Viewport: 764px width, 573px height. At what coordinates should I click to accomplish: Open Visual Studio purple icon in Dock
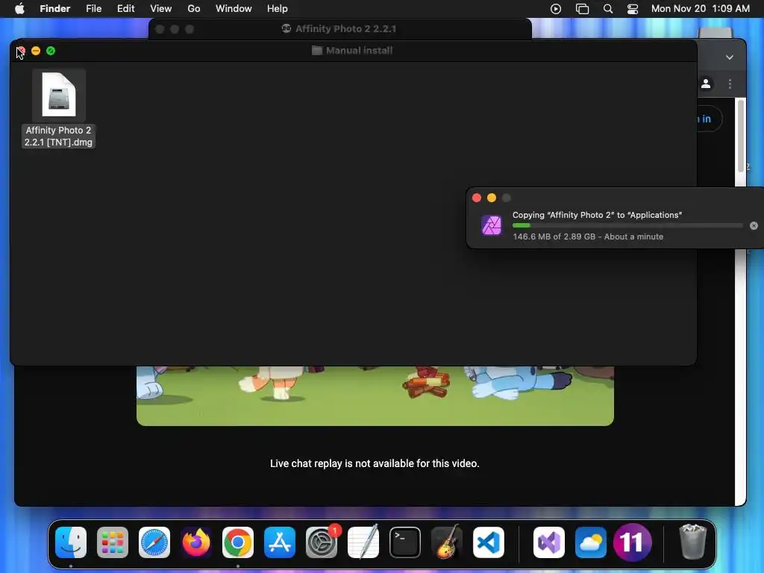pyautogui.click(x=549, y=542)
